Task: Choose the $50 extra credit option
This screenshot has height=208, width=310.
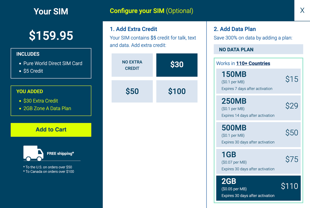Action: click(132, 91)
